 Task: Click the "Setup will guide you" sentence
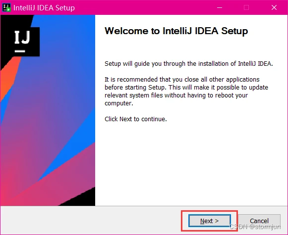pos(189,64)
